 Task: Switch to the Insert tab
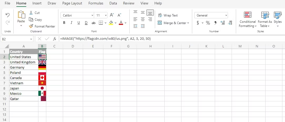(x=37, y=3)
